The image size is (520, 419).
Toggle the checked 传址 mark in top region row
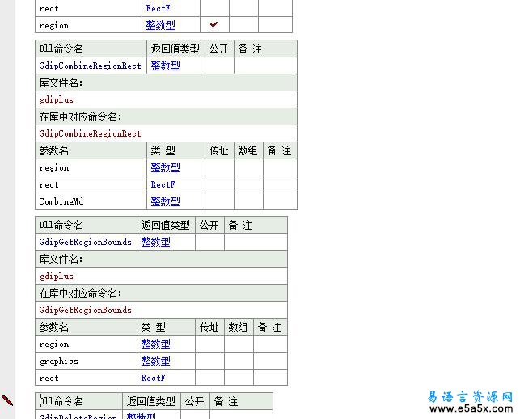click(214, 25)
